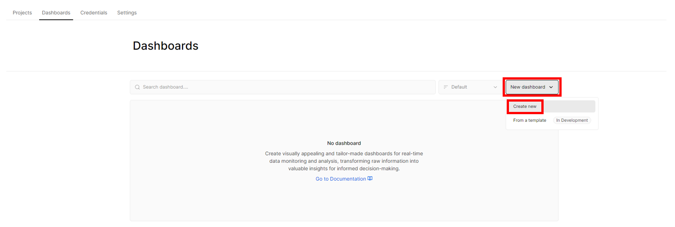The image size is (675, 227).
Task: Switch to the Credentials tab
Action: tap(94, 13)
